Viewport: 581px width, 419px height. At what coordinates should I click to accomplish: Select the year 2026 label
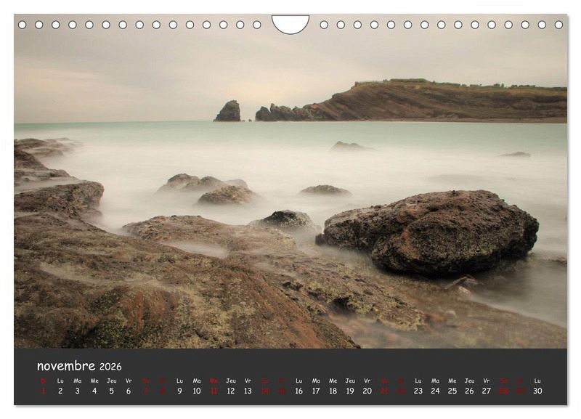[x=110, y=367]
